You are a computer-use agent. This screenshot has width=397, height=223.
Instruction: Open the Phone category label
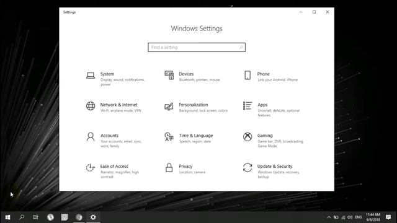(263, 74)
